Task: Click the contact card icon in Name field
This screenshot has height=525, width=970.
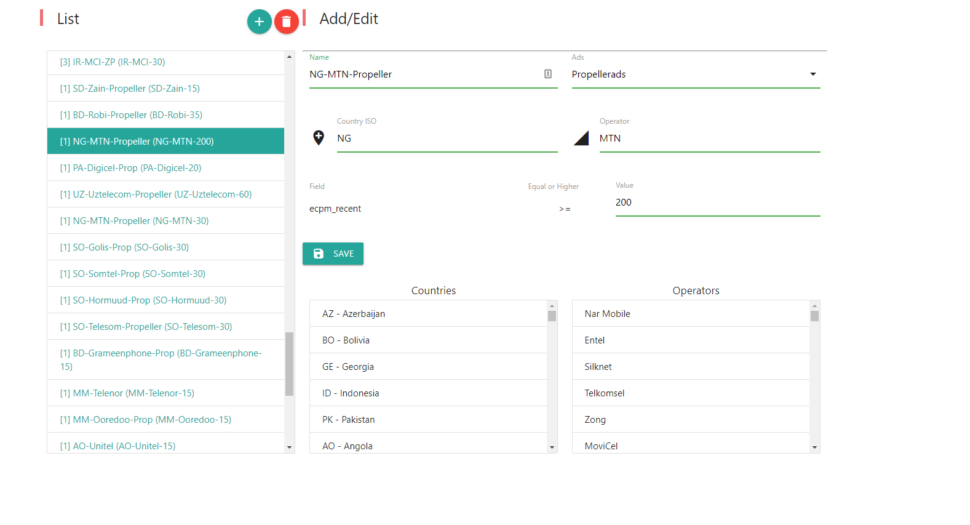Action: click(x=548, y=74)
